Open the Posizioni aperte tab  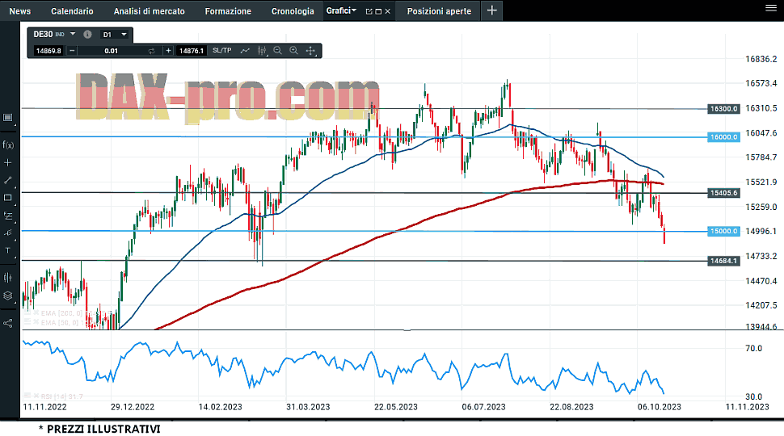coord(439,11)
